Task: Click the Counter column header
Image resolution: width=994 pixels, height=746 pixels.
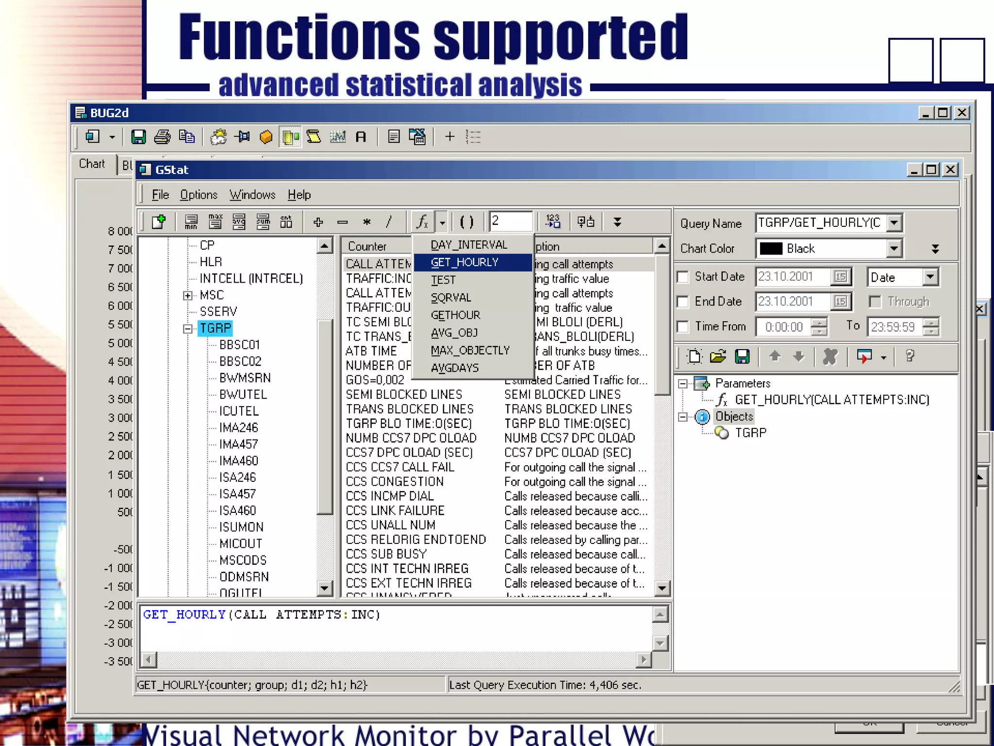Action: 377,246
